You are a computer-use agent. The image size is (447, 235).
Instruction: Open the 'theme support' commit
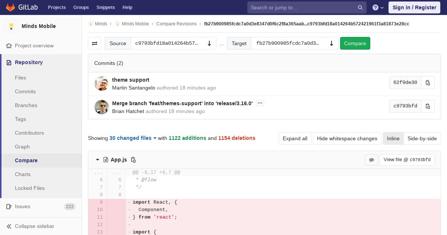coord(131,80)
